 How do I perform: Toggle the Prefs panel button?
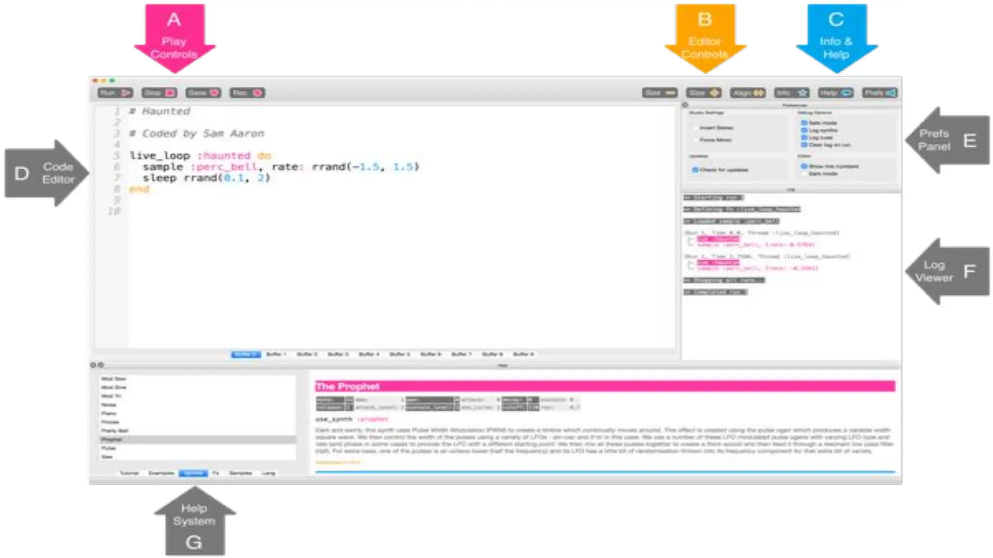pos(880,93)
